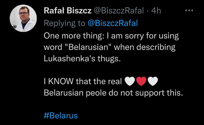
Task: Click the text 'Lukashenka's thugs.'
Action: 82,59
